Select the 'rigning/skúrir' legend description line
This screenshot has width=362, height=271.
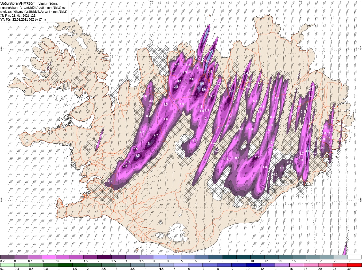[33, 7]
